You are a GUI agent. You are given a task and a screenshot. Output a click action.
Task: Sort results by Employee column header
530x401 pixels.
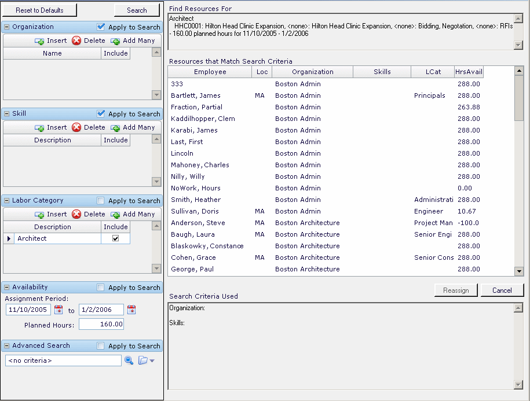(x=210, y=72)
